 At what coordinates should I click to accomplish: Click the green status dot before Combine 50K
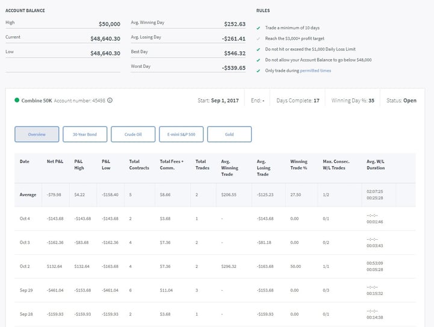coord(17,100)
